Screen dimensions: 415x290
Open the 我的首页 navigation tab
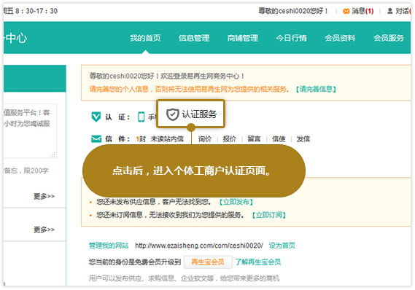tap(145, 38)
